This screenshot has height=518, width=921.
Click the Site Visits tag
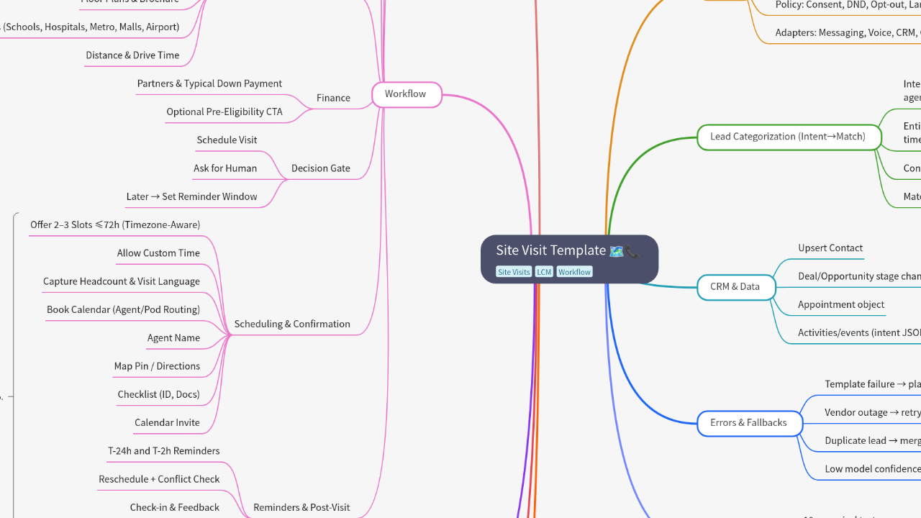point(514,272)
